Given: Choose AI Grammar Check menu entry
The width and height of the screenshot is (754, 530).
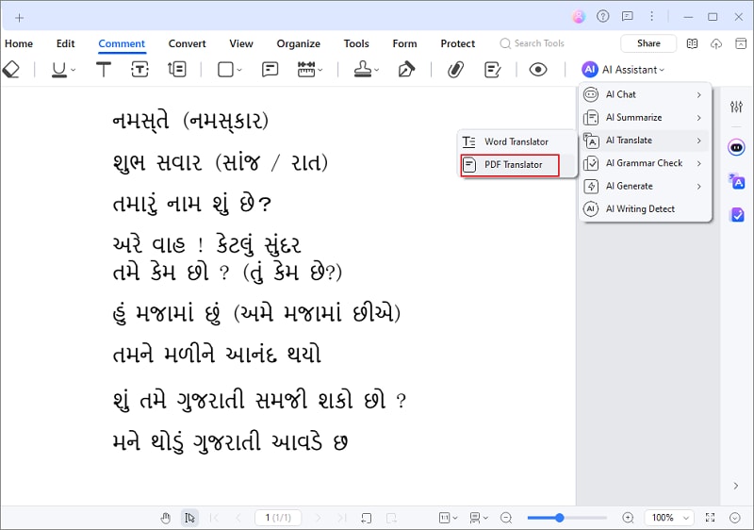Looking at the screenshot, I should (x=645, y=163).
